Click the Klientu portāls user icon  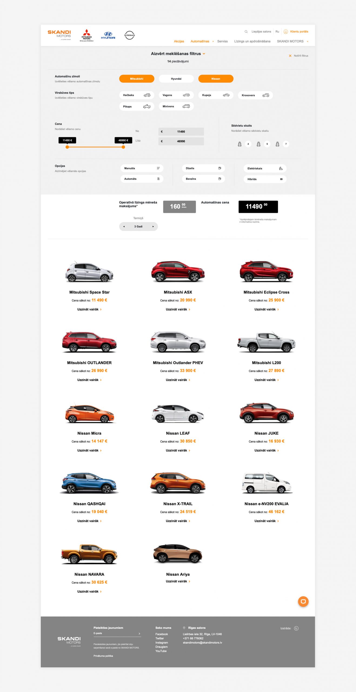pyautogui.click(x=285, y=32)
